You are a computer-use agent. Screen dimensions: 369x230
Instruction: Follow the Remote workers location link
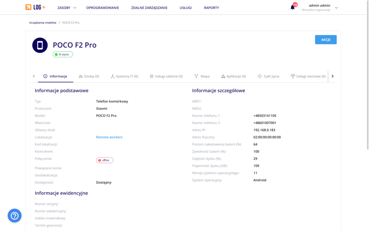click(x=109, y=137)
